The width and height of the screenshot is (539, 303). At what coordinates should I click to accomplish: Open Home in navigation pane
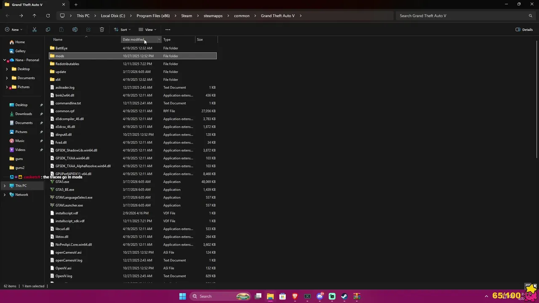pos(20,42)
